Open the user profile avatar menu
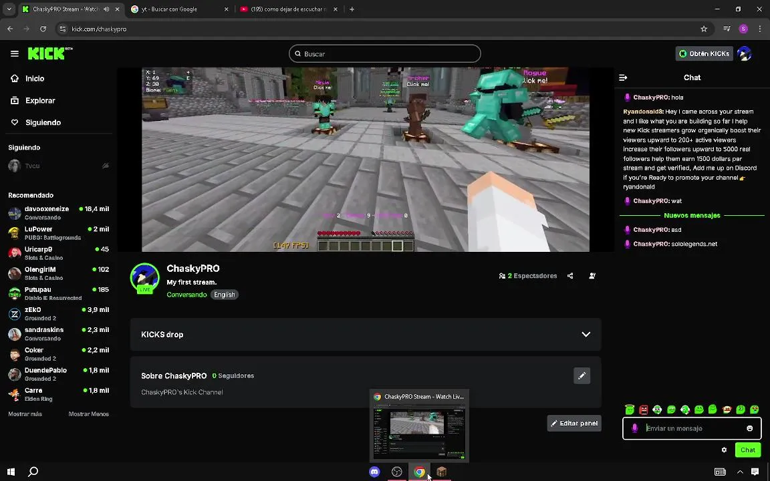Screen dimensions: 770x481 (x=745, y=53)
